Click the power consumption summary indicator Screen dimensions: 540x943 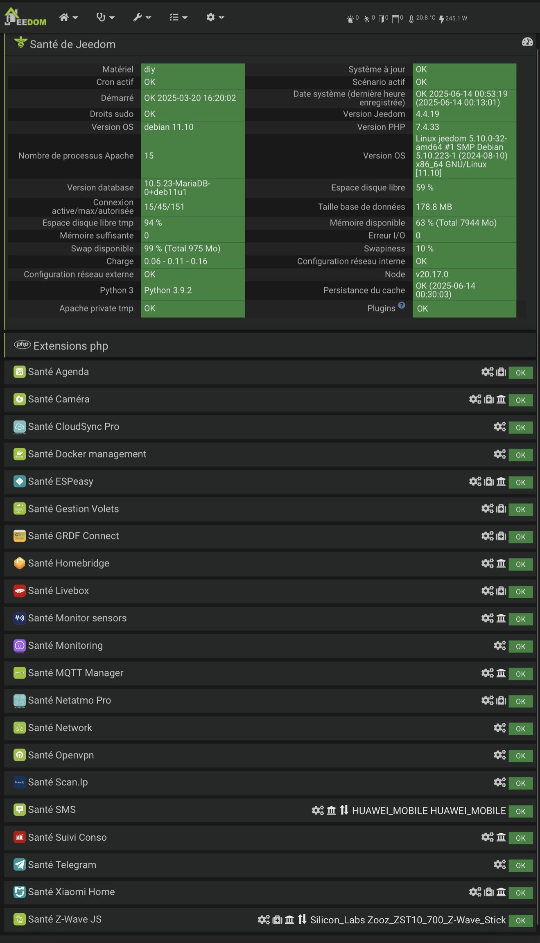[x=453, y=18]
